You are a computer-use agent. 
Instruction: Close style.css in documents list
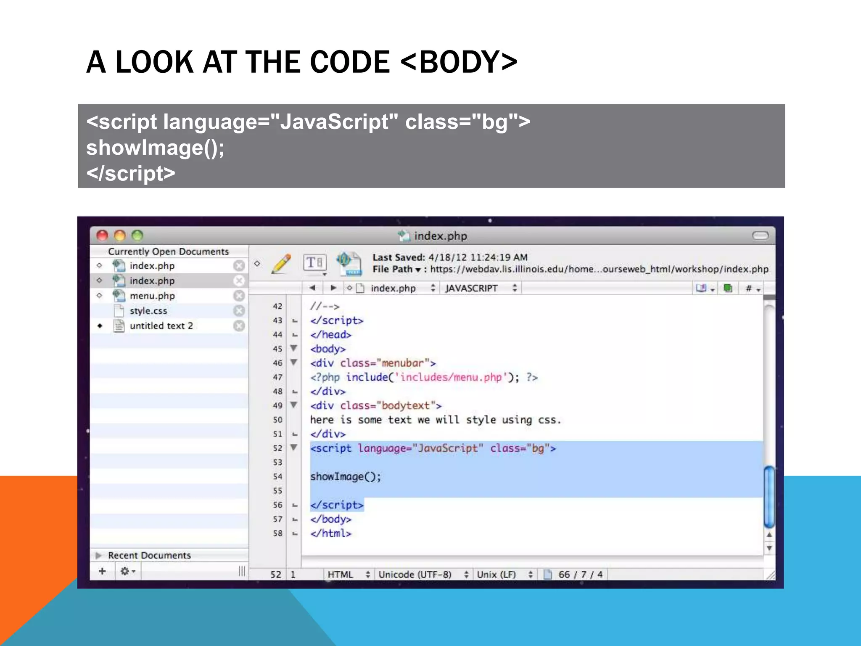click(x=239, y=311)
